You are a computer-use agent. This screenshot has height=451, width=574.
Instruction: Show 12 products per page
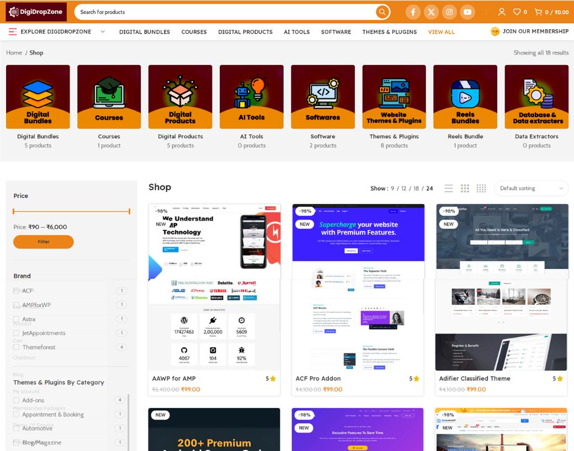(404, 189)
